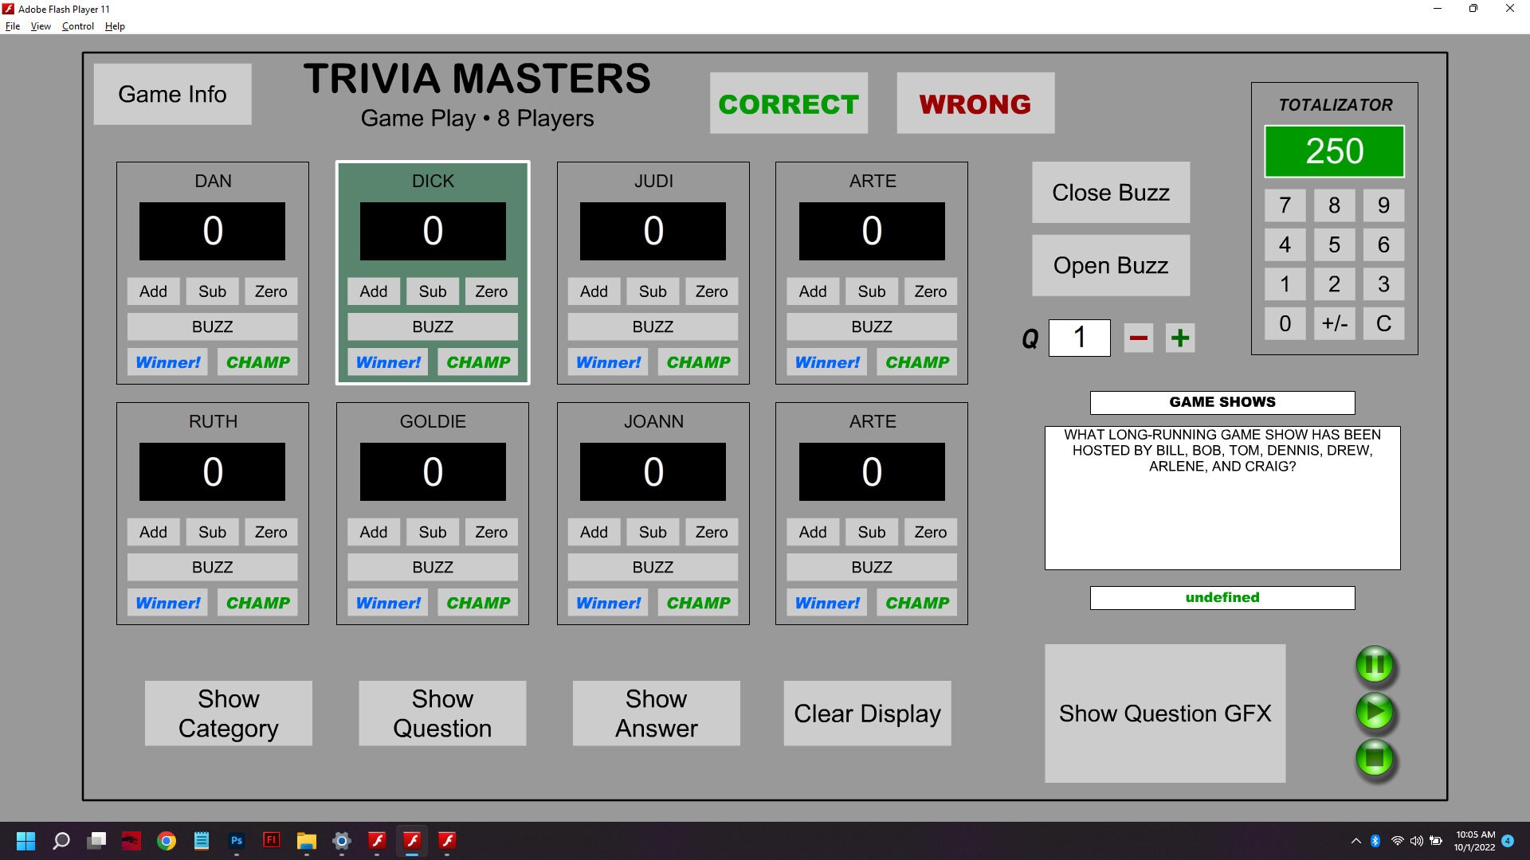Click Clear Display
1530x860 pixels.
(867, 713)
